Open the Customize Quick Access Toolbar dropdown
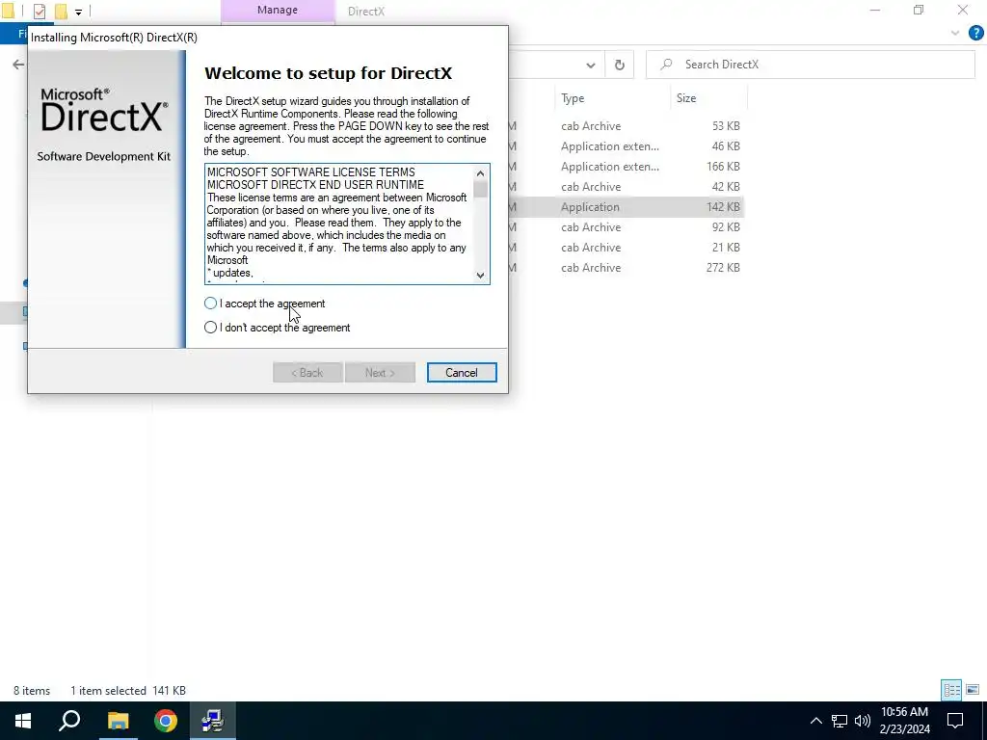987x740 pixels. [79, 12]
